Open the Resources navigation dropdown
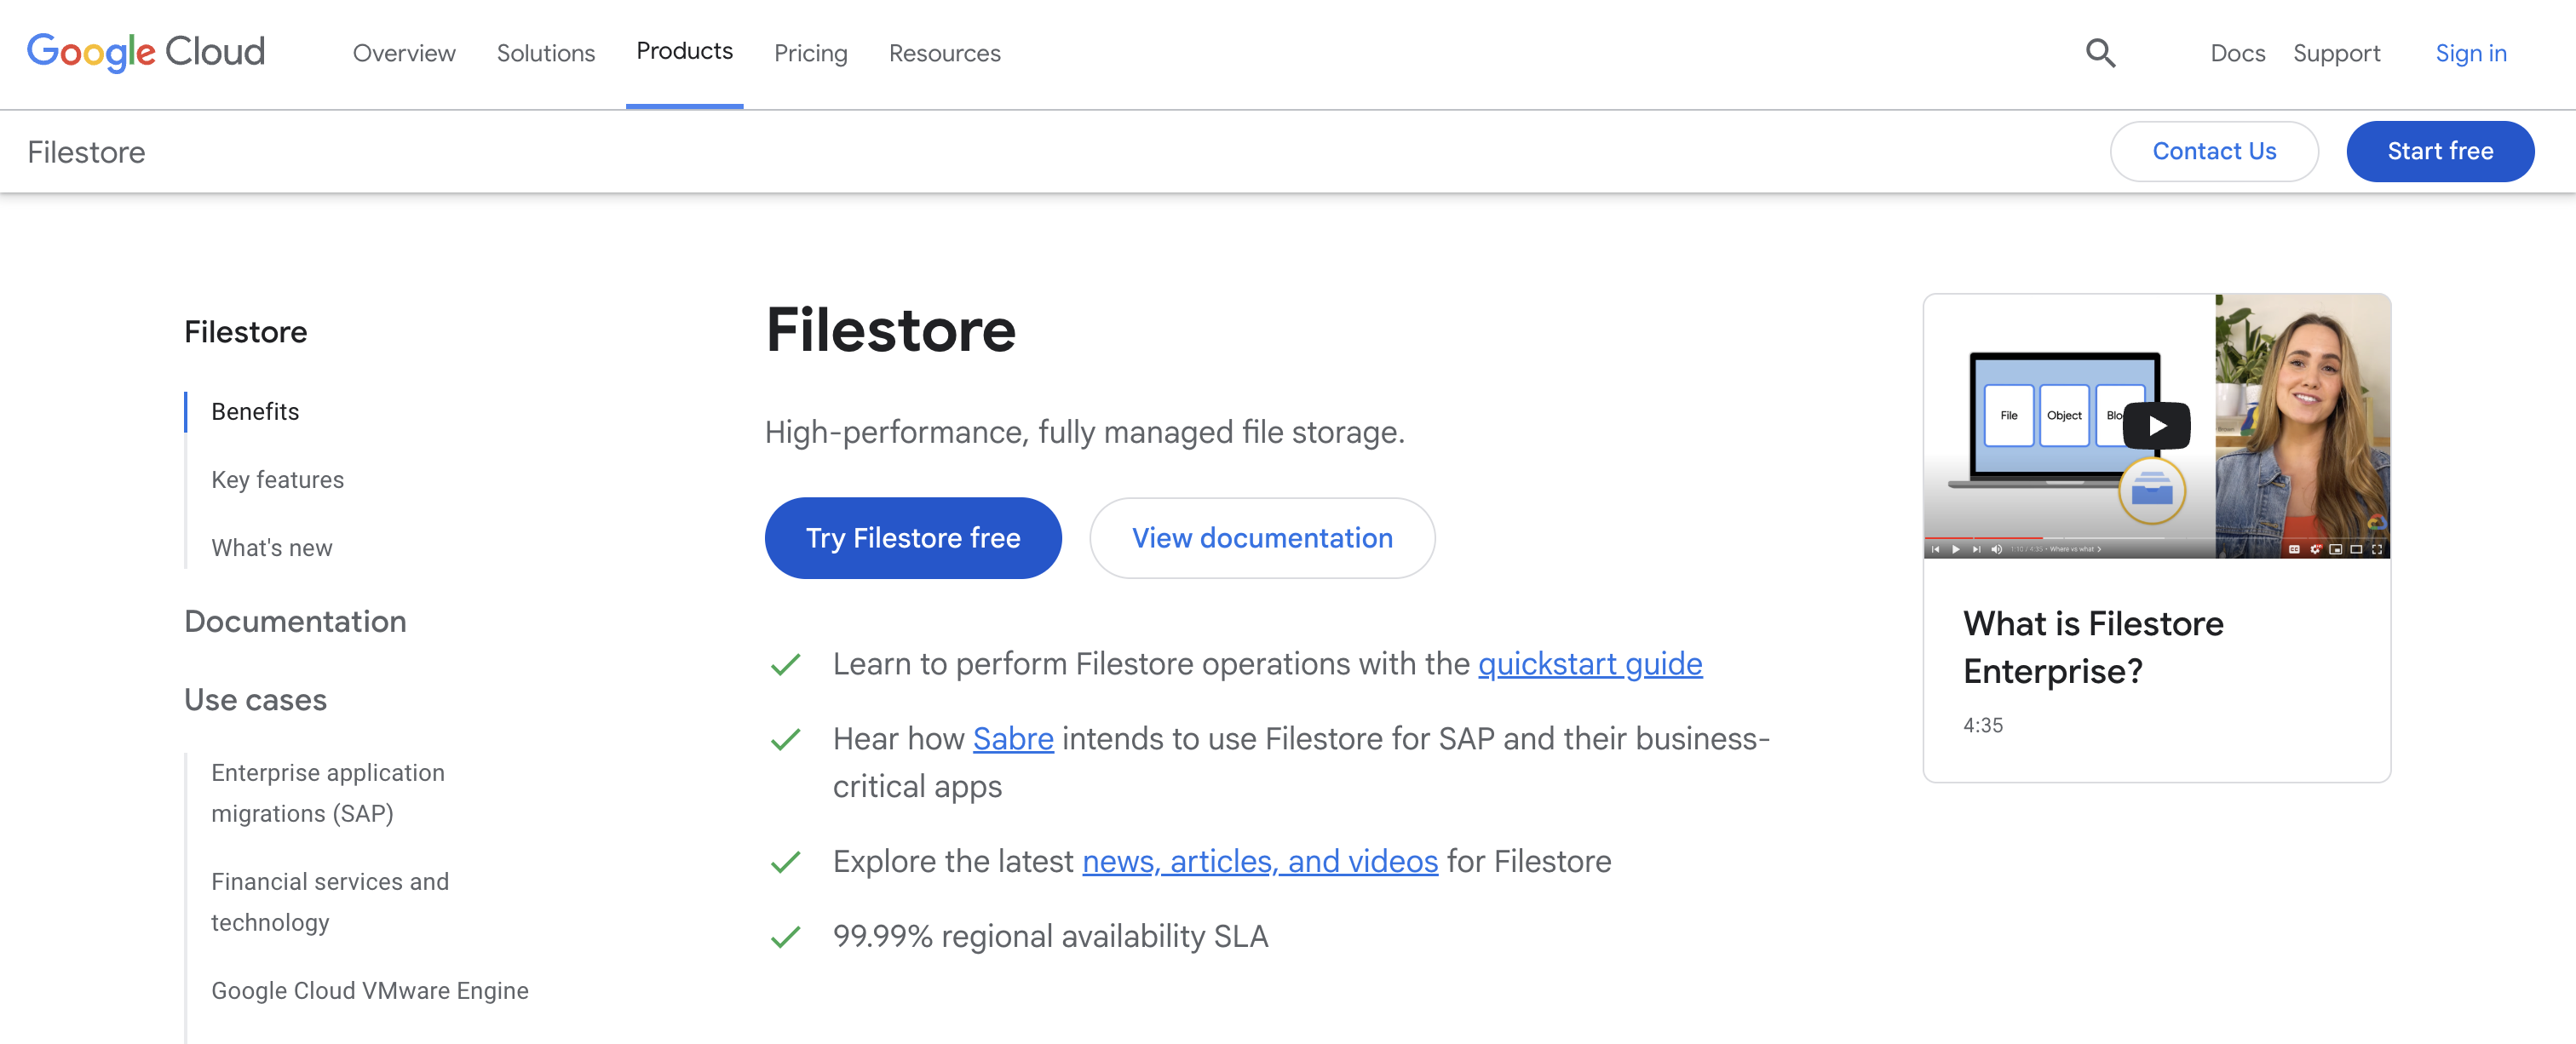 944,53
